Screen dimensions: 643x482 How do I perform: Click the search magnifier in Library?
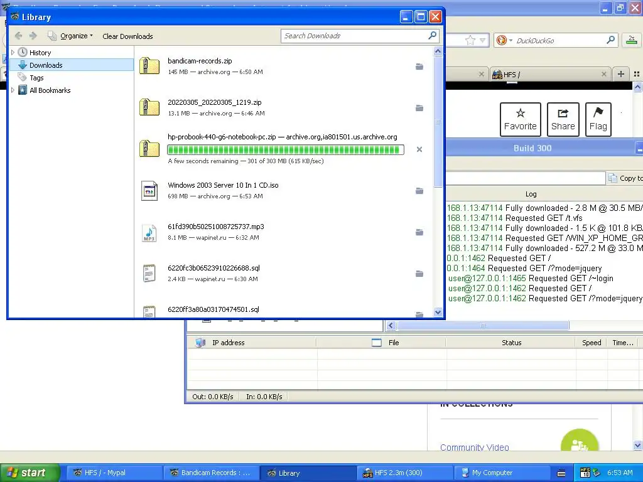pyautogui.click(x=432, y=36)
